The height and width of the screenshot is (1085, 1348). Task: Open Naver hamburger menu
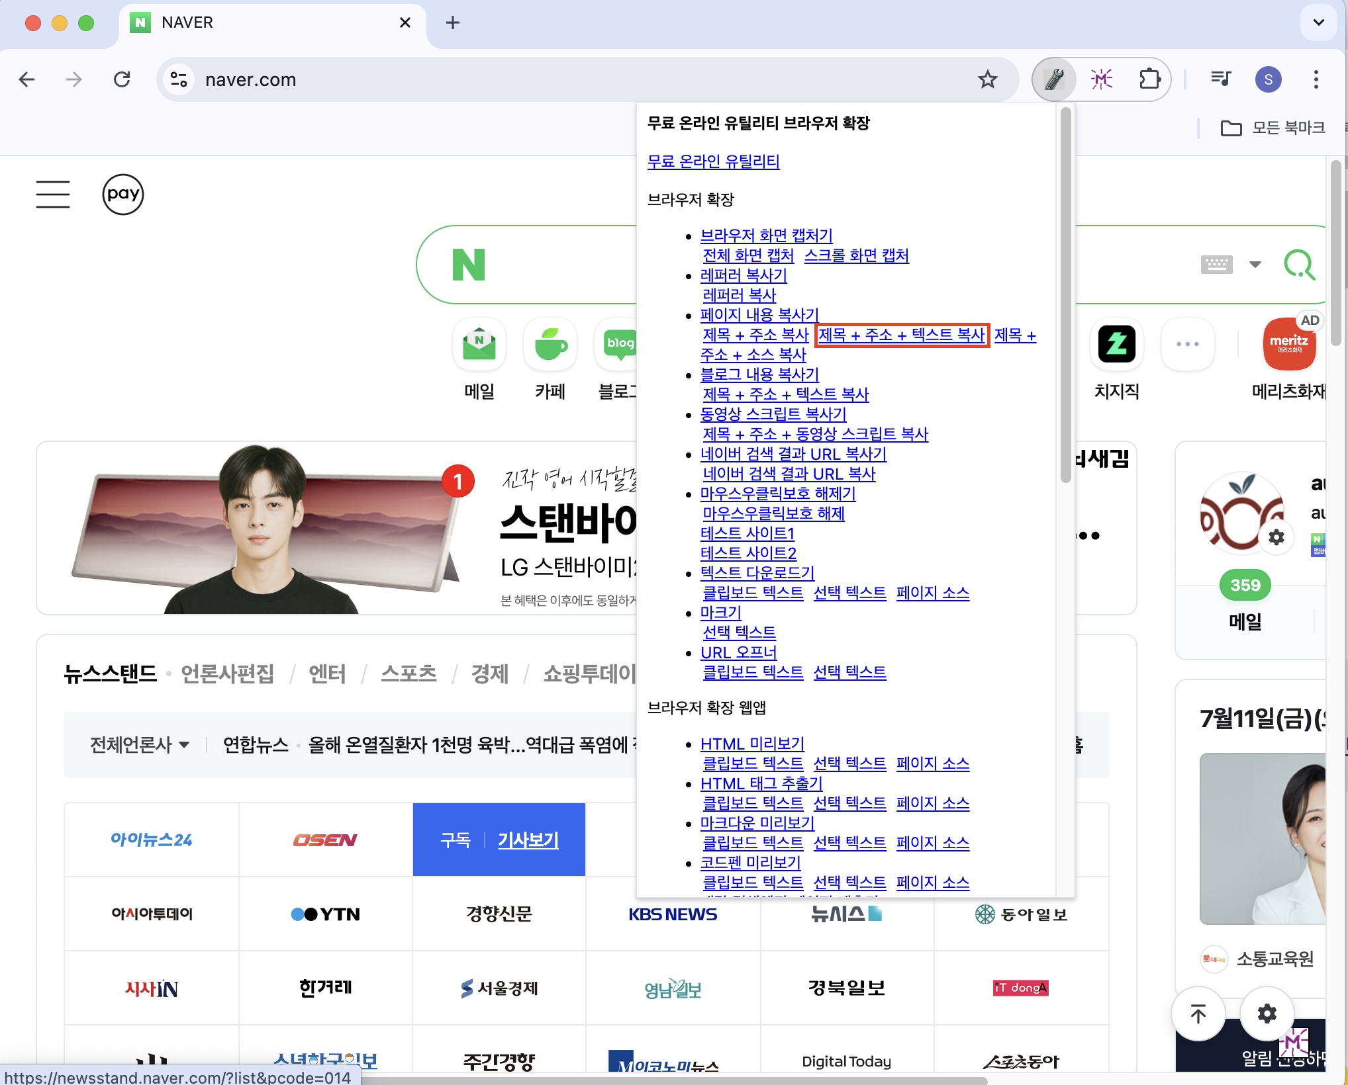(x=52, y=195)
